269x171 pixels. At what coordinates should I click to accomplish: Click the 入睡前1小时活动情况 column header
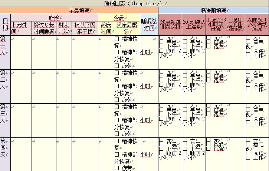click(257, 25)
